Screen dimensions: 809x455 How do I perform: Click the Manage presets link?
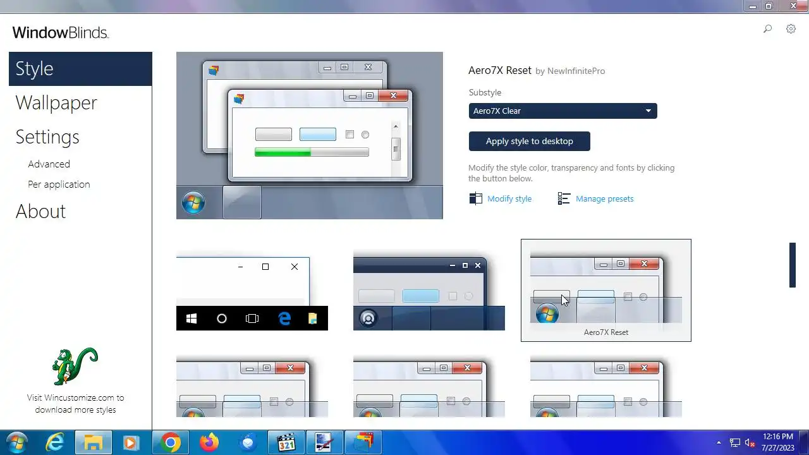pyautogui.click(x=605, y=198)
